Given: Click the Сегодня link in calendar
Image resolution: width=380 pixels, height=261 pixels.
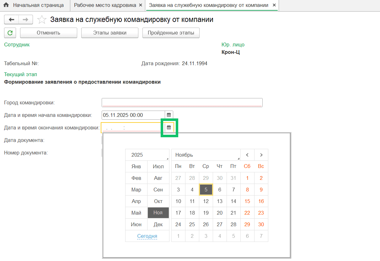Looking at the screenshot, I should point(147,236).
